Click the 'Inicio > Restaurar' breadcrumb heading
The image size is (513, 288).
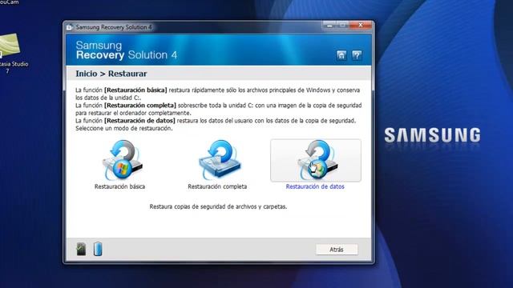pyautogui.click(x=111, y=74)
